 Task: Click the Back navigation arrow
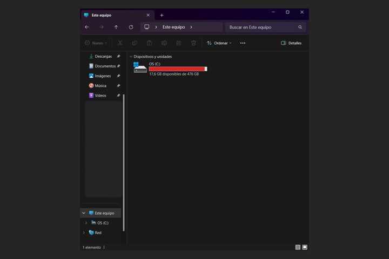[87, 27]
